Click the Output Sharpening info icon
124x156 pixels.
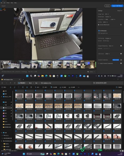pyautogui.click(x=121, y=46)
